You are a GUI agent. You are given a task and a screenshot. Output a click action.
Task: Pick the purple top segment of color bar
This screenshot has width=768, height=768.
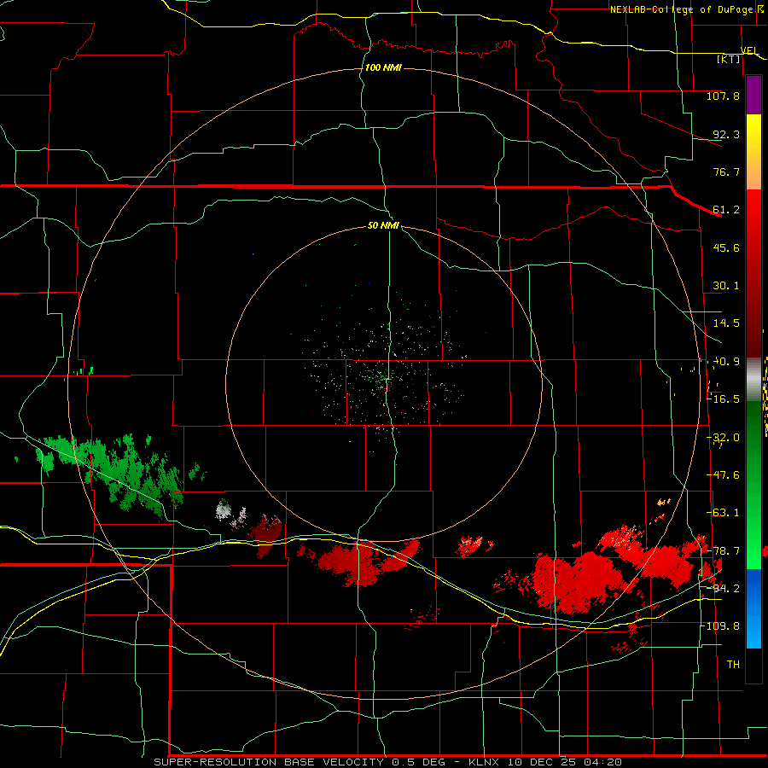[x=753, y=95]
